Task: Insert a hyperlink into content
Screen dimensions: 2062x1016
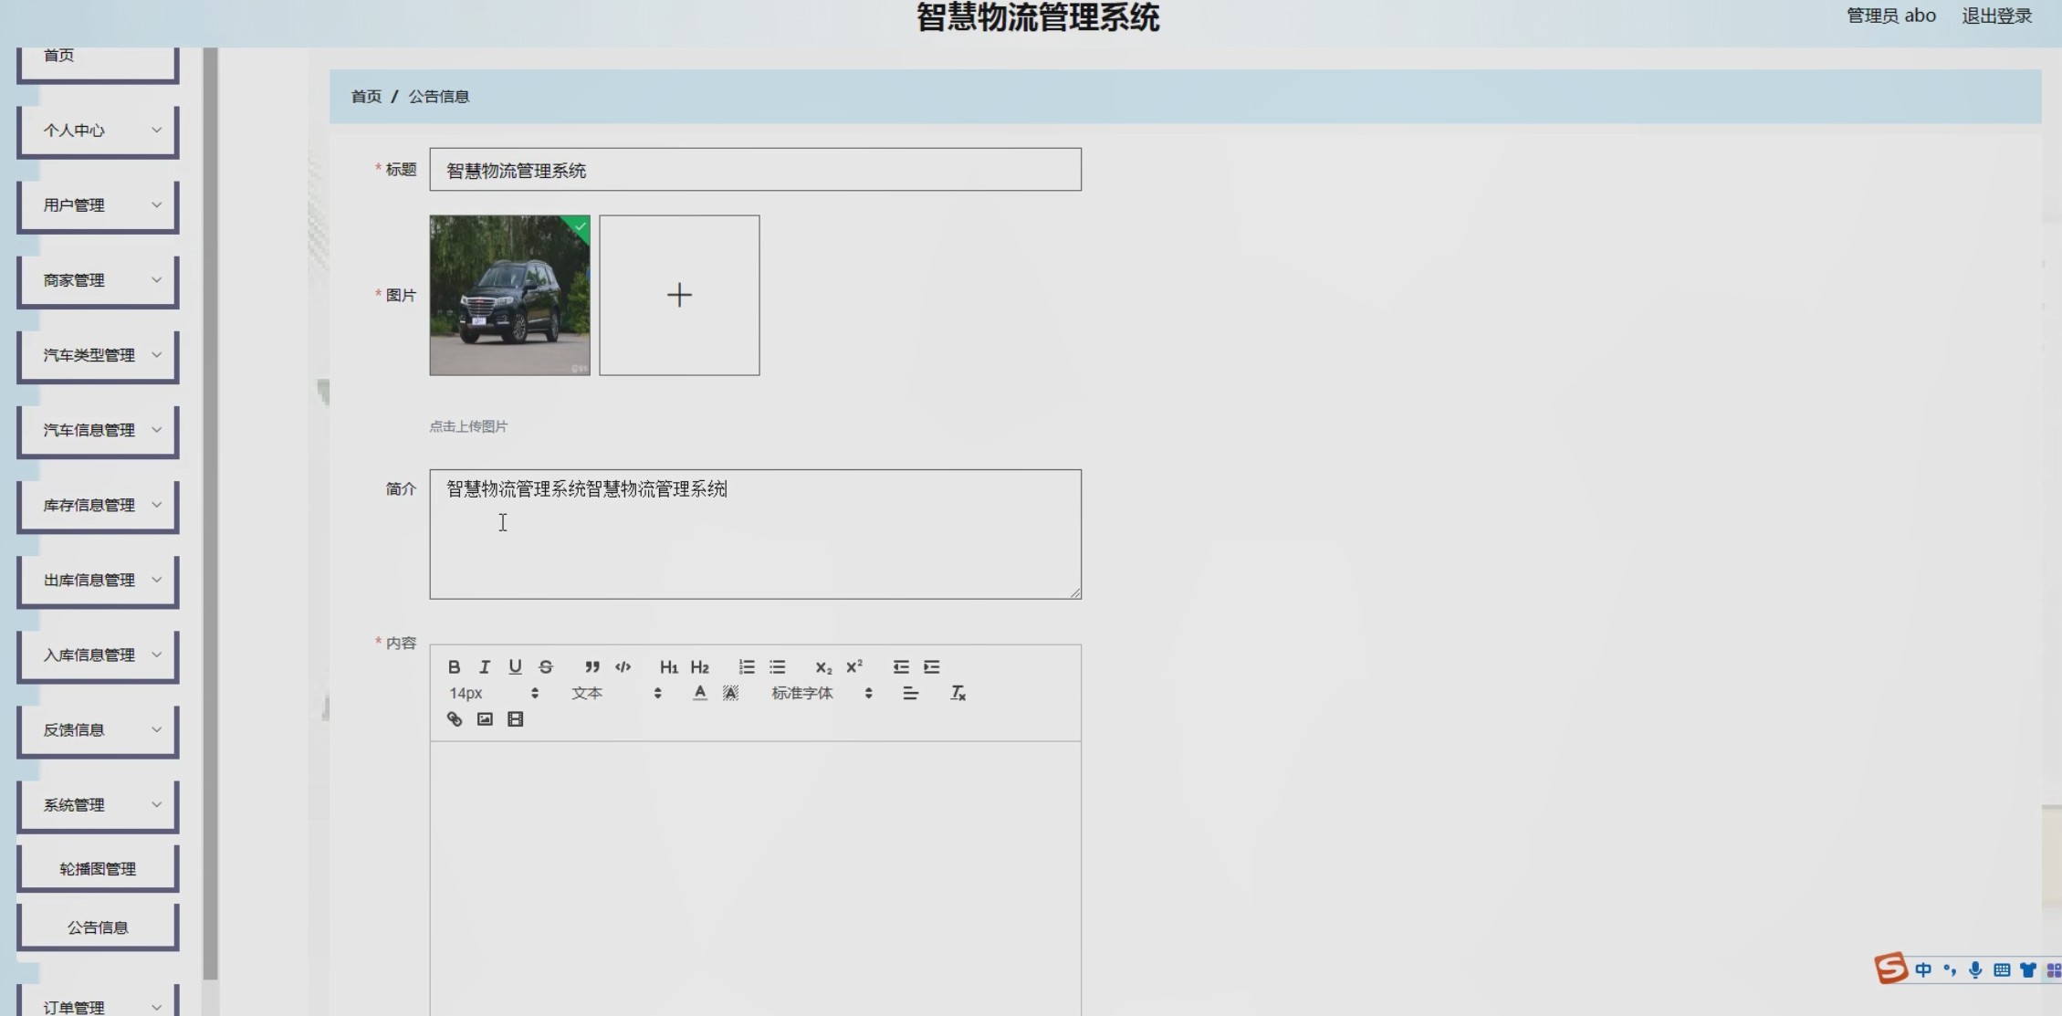Action: pos(454,719)
